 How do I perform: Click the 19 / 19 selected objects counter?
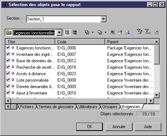tap(148, 114)
